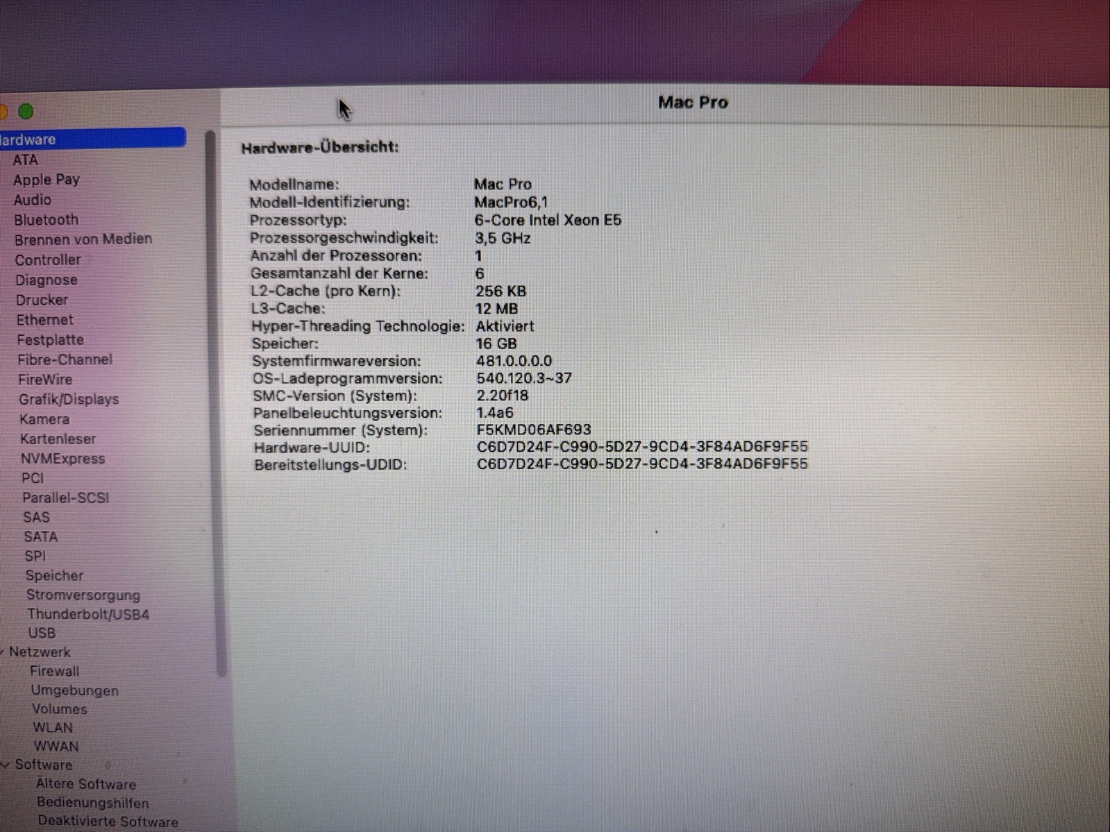Image resolution: width=1110 pixels, height=832 pixels.
Task: Open the PCI section
Action: (x=33, y=478)
